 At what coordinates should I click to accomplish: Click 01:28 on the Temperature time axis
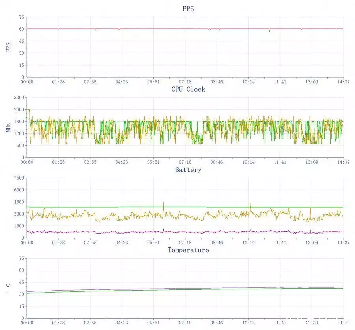(58, 323)
